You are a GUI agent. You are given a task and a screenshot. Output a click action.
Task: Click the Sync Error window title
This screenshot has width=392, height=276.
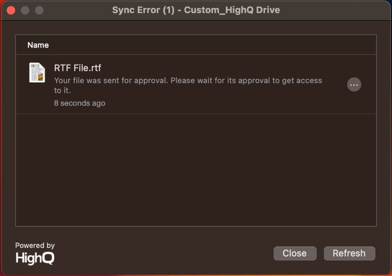pos(196,10)
